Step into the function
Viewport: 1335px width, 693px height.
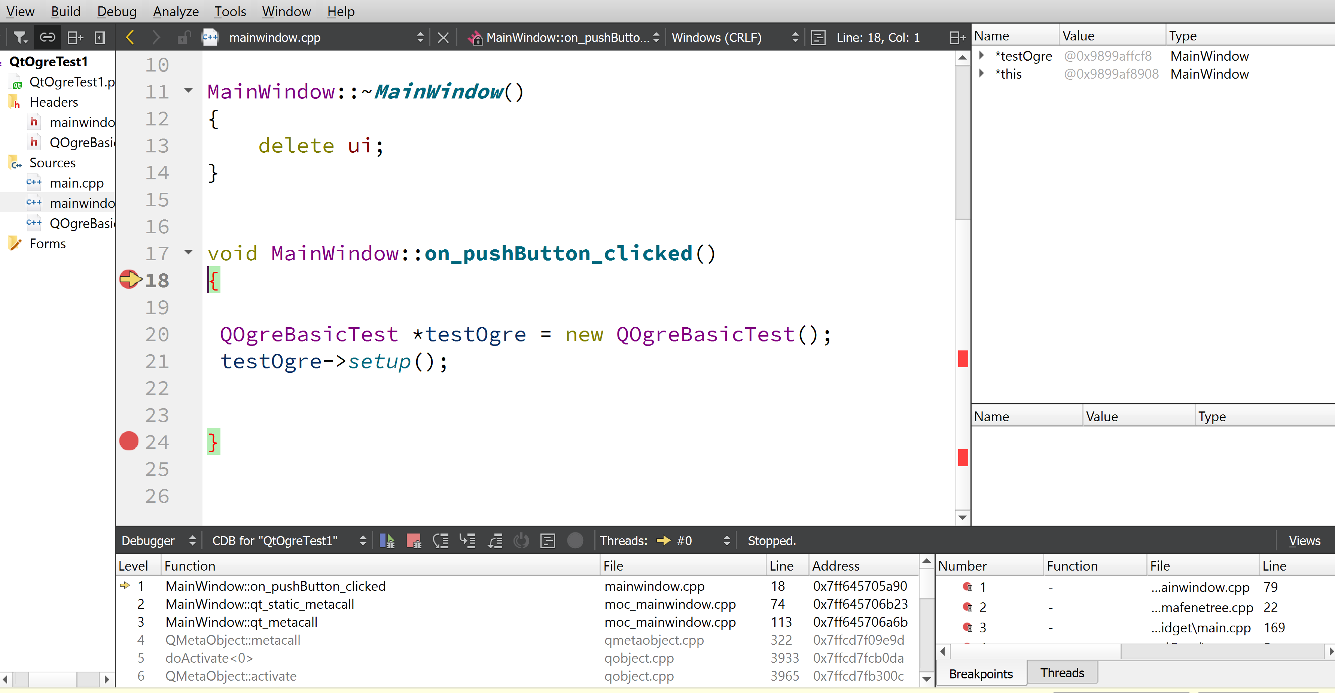tap(467, 540)
